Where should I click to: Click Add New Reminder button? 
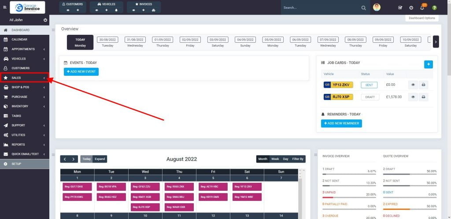[341, 123]
